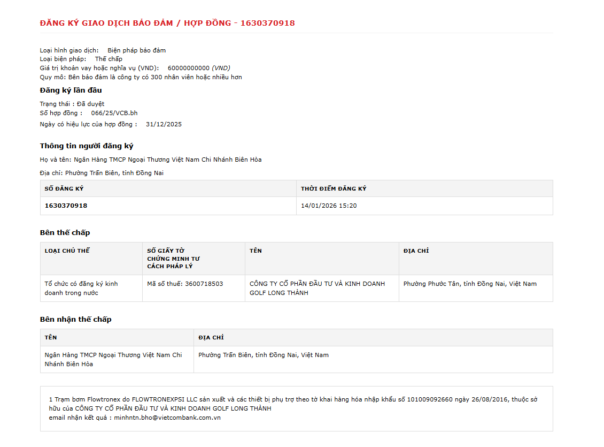Click the red registration title heading

[167, 23]
